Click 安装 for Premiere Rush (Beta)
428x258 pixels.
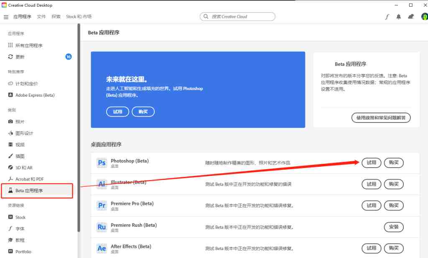click(393, 227)
